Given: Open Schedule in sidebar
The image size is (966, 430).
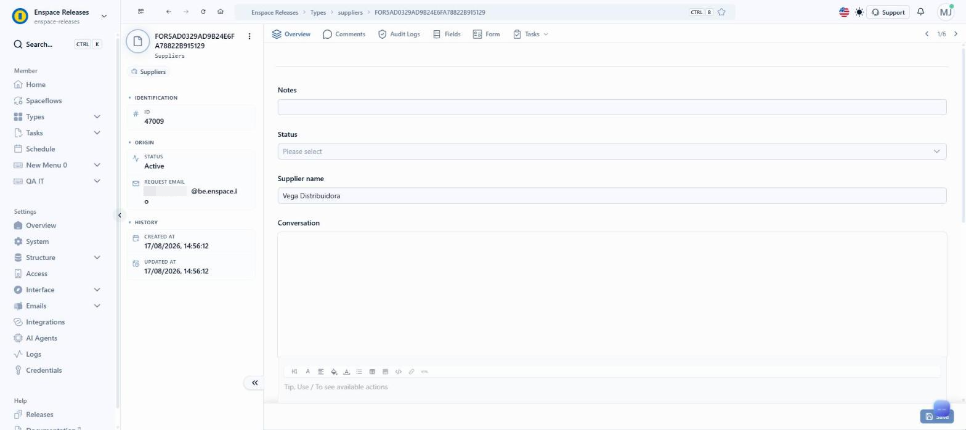Looking at the screenshot, I should coord(40,148).
